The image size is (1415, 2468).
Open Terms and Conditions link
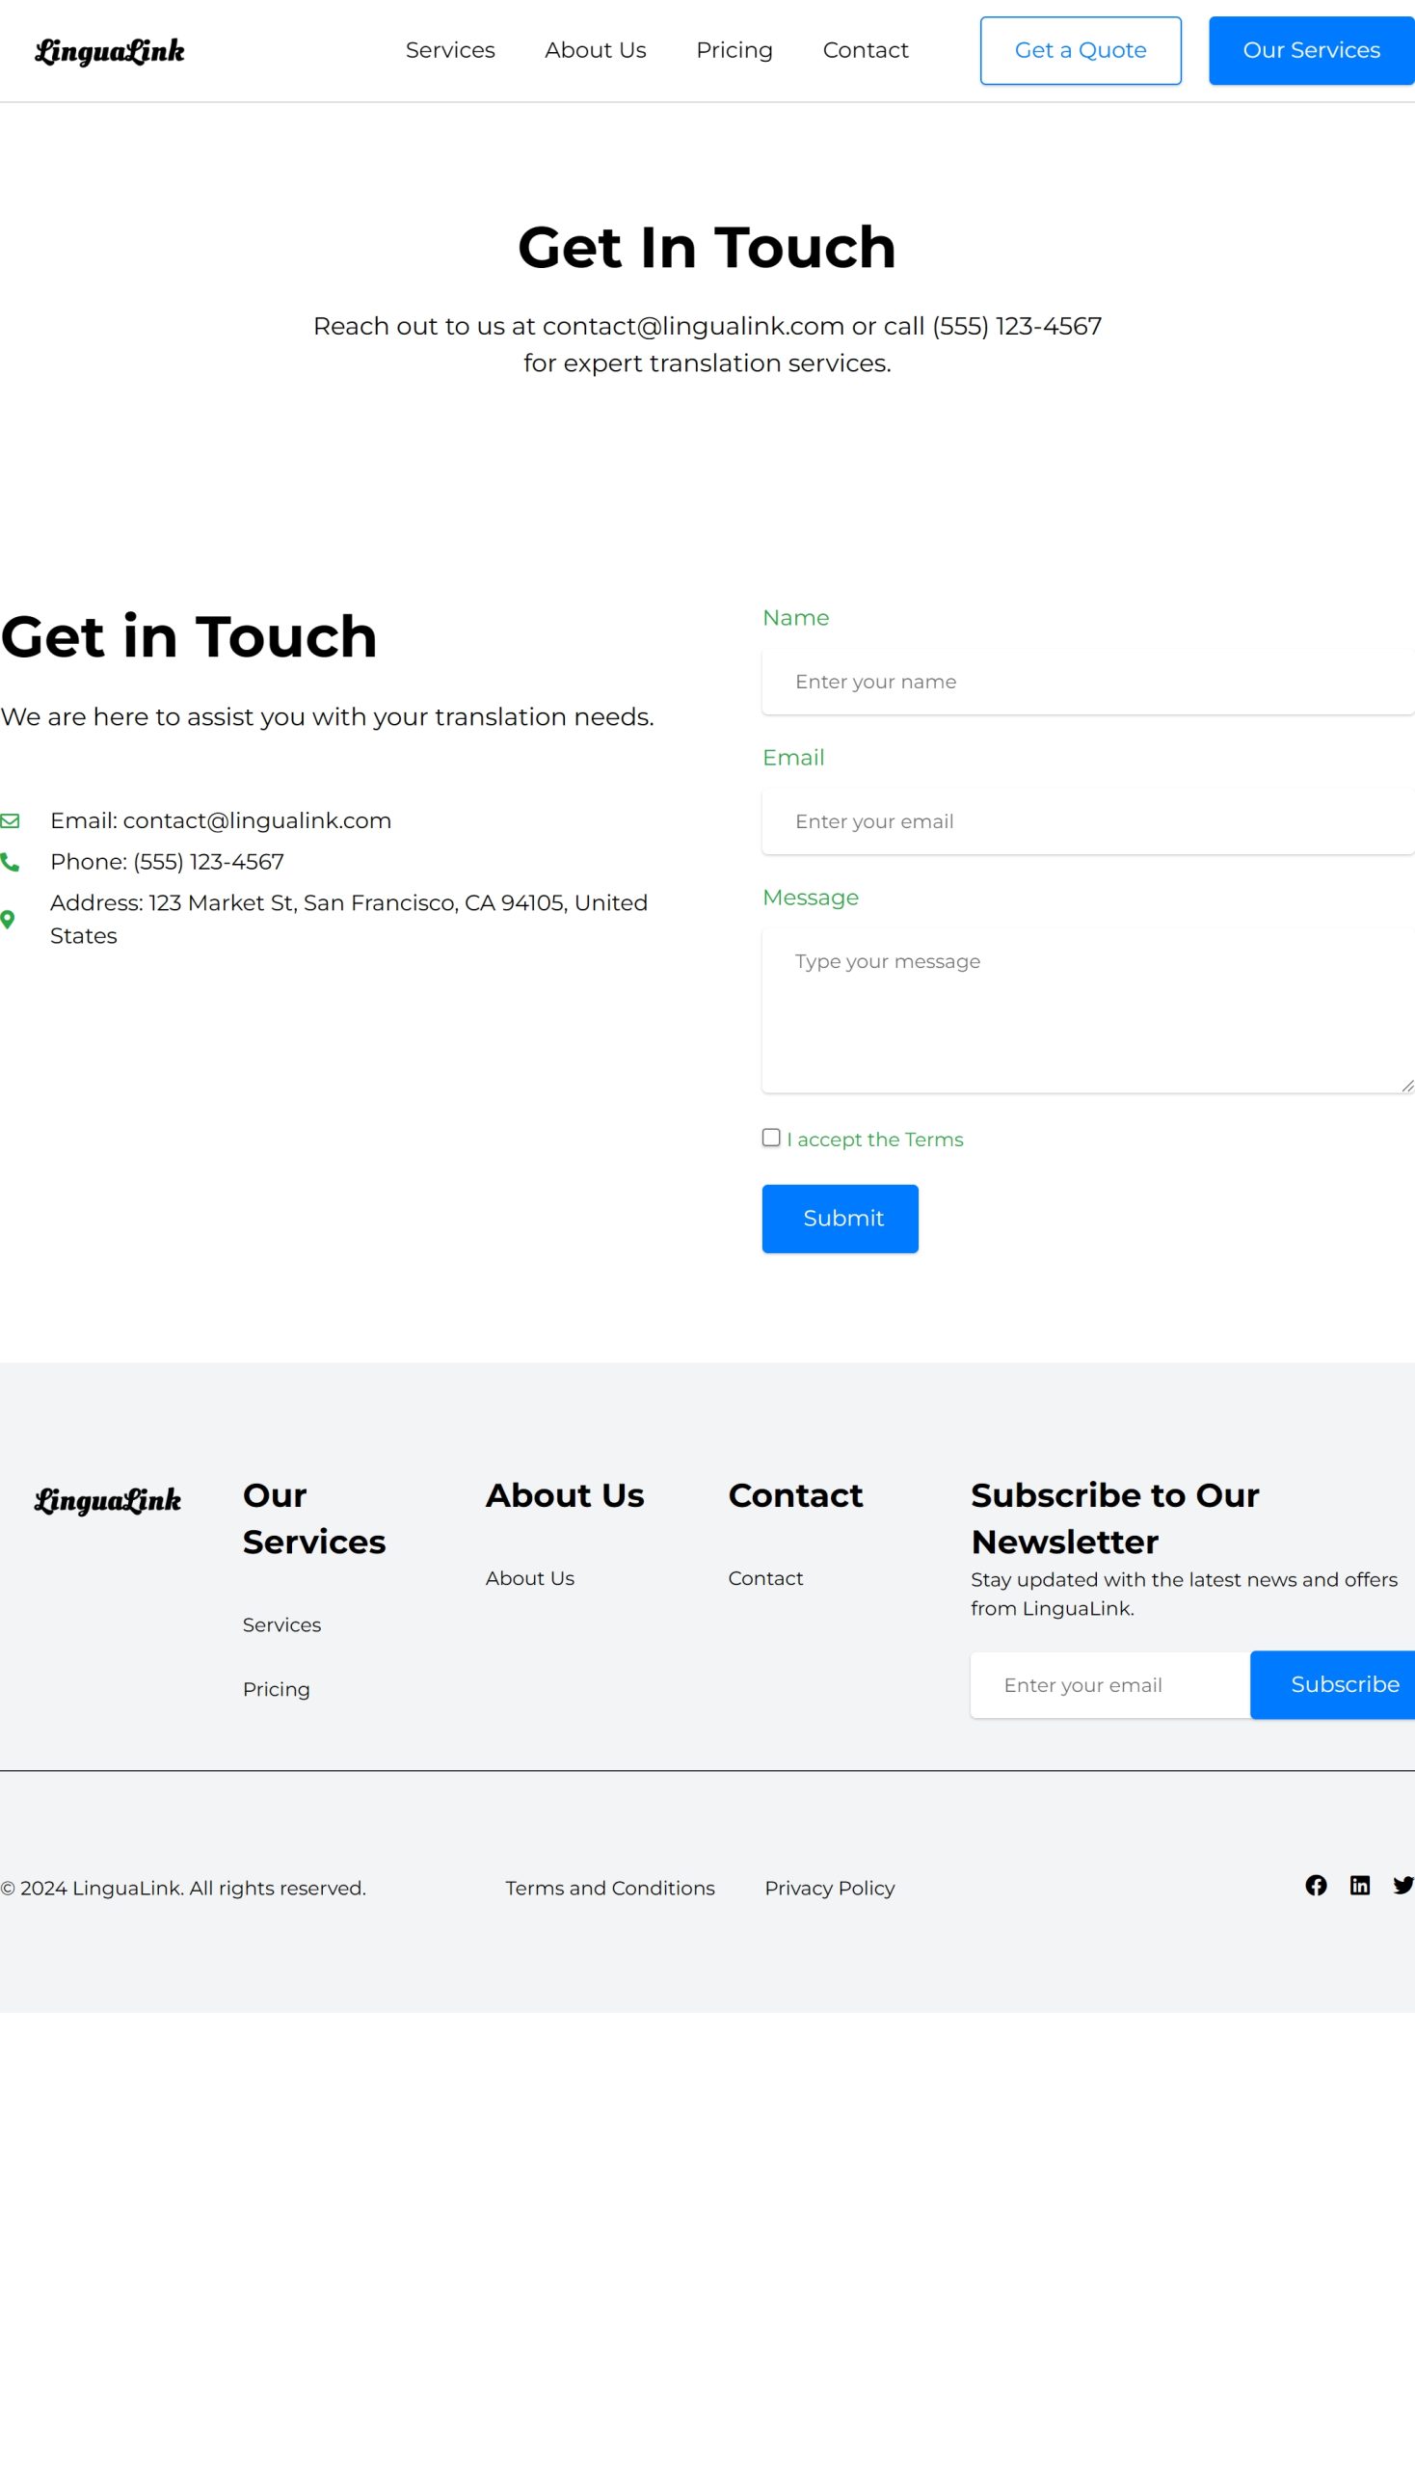click(x=610, y=1888)
